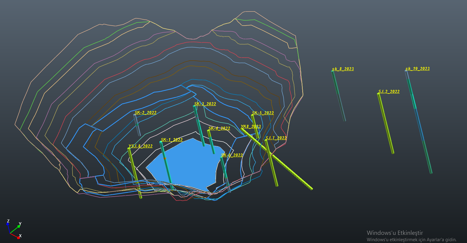Click the SK-6_2022 drillhole label
Viewport: 467px width, 243px height.
point(232,155)
